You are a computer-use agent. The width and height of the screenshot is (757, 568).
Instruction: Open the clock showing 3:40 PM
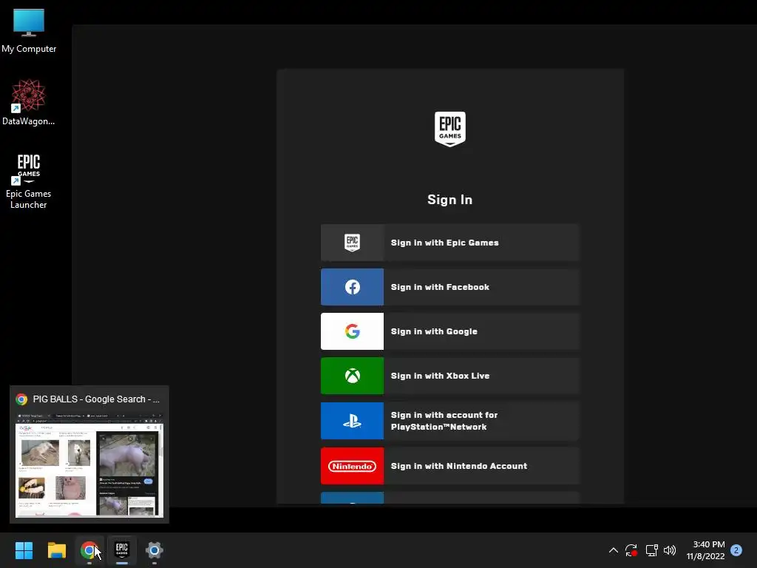click(705, 550)
